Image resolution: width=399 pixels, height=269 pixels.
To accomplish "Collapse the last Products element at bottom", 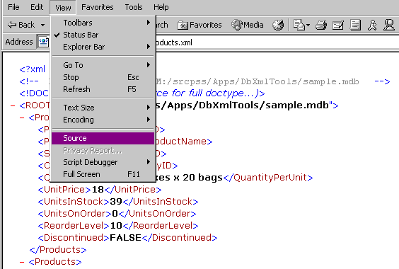I will pos(22,262).
